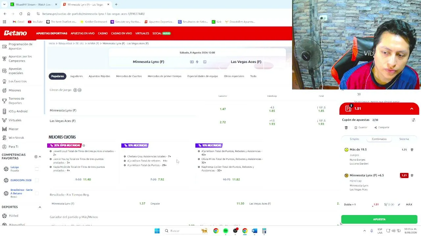The height and width of the screenshot is (236, 421).
Task: Delete all bets with the trash icon
Action: click(x=346, y=128)
